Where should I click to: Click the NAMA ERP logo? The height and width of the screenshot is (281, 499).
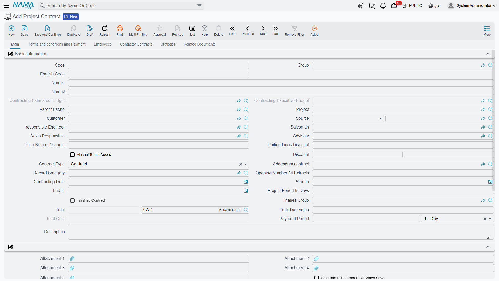pyautogui.click(x=23, y=5)
